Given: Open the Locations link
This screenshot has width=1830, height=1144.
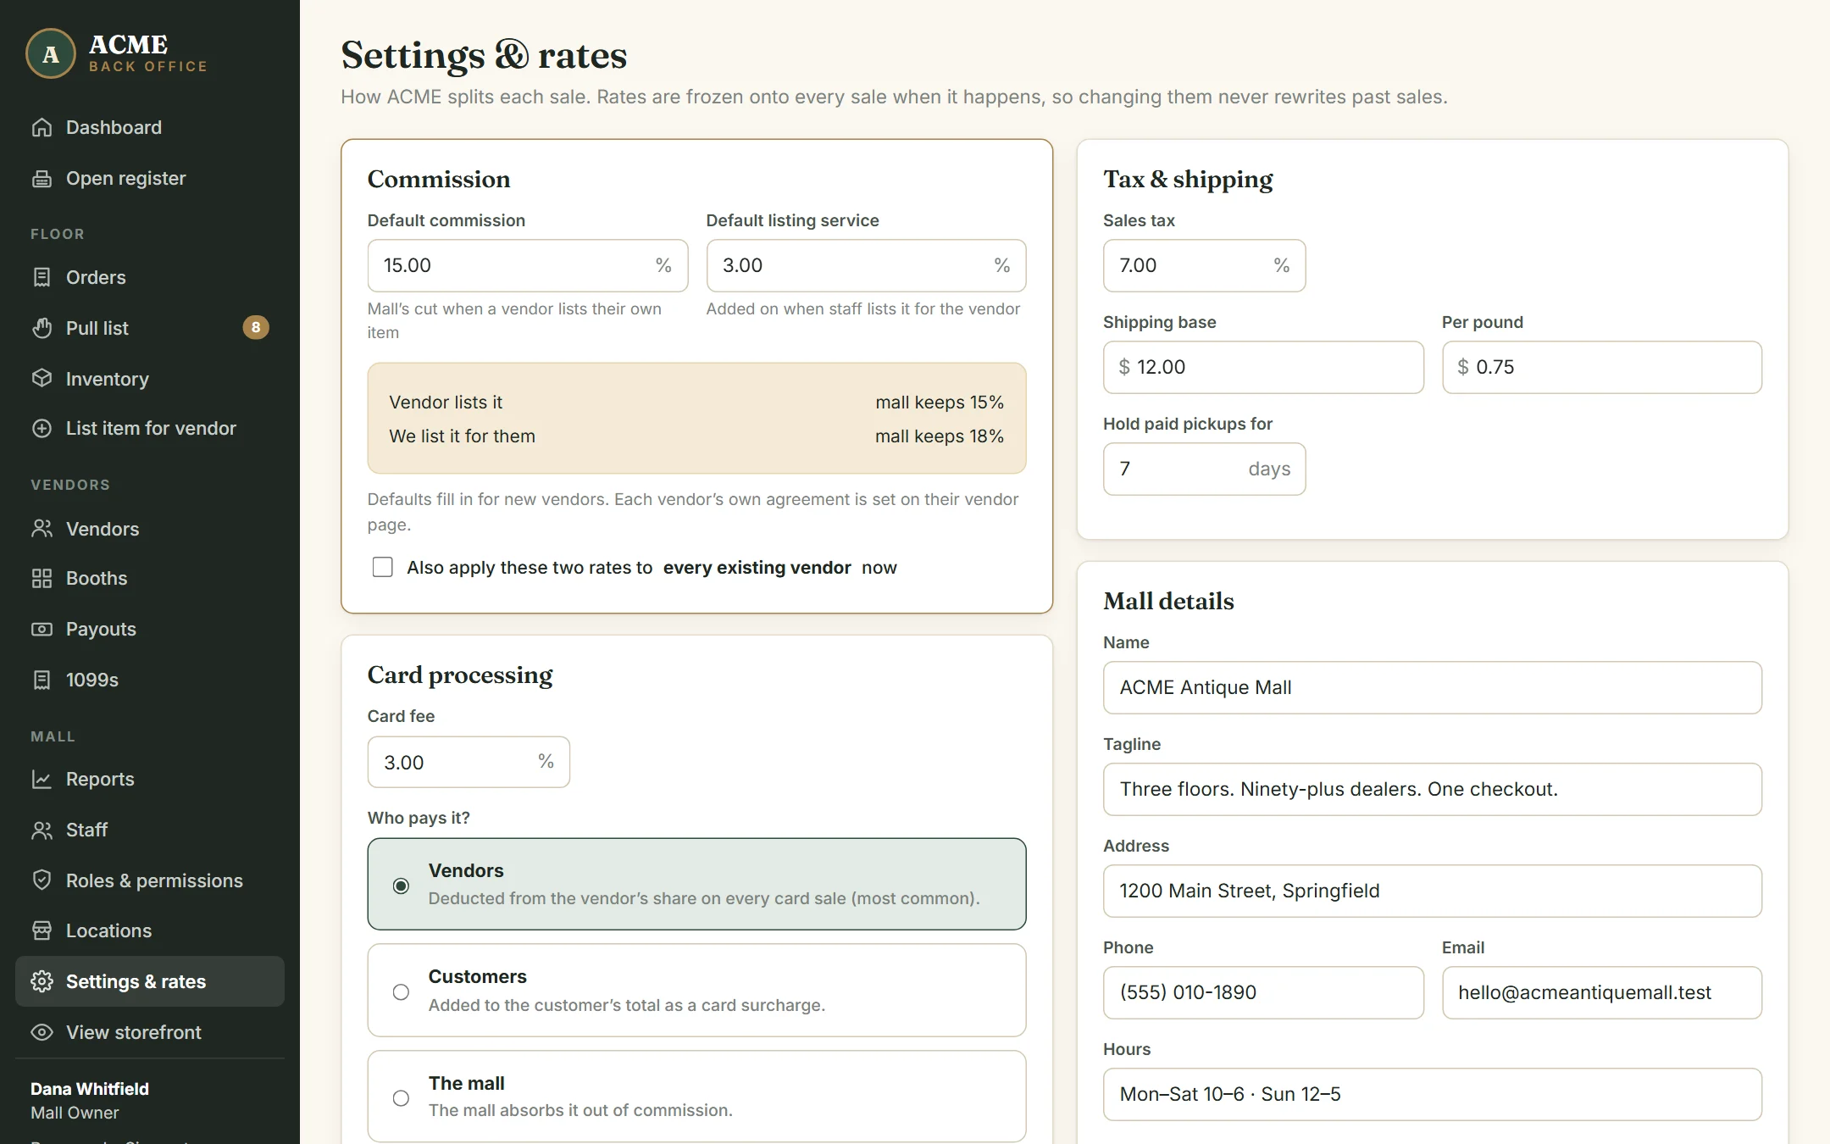Looking at the screenshot, I should click(150, 930).
